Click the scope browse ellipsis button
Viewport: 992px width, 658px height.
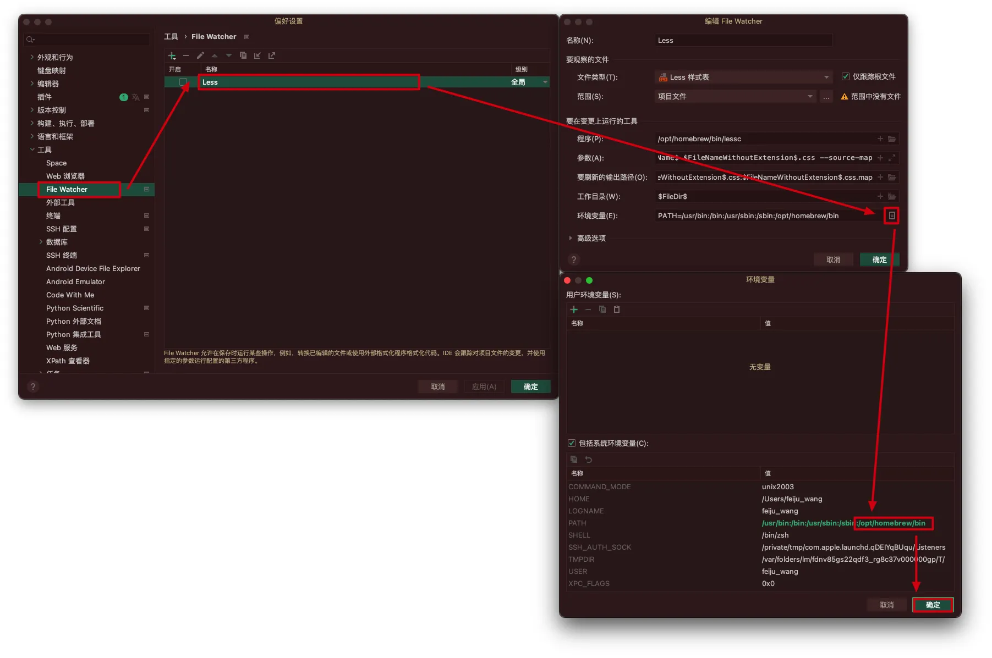tap(826, 96)
